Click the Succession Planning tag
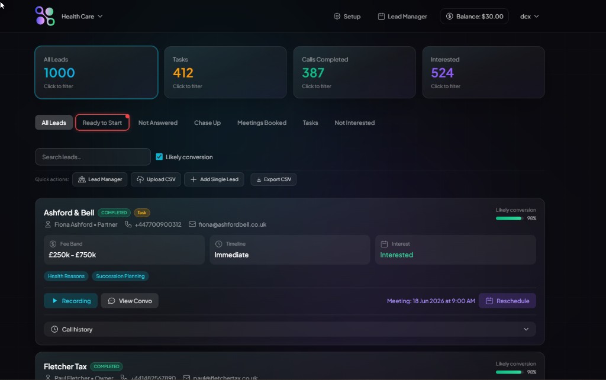 tap(120, 276)
